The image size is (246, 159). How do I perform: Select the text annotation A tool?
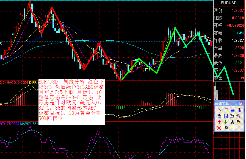[232, 122]
